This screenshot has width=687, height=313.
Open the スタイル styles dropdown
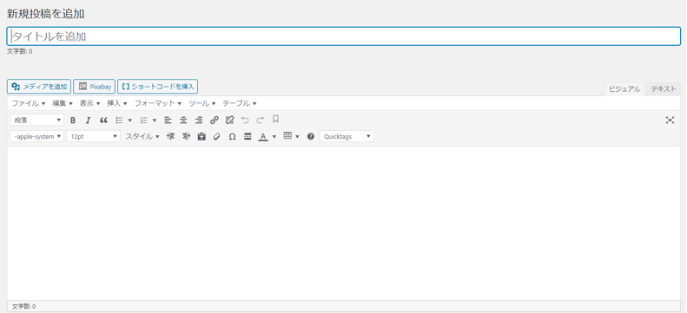pos(142,136)
